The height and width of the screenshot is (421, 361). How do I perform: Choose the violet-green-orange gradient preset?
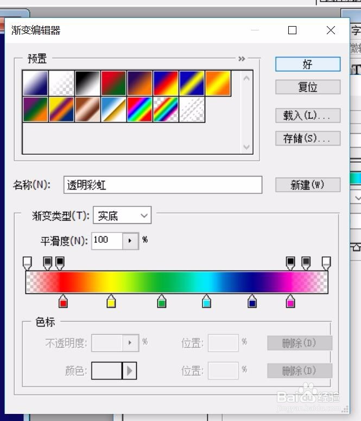[35, 110]
